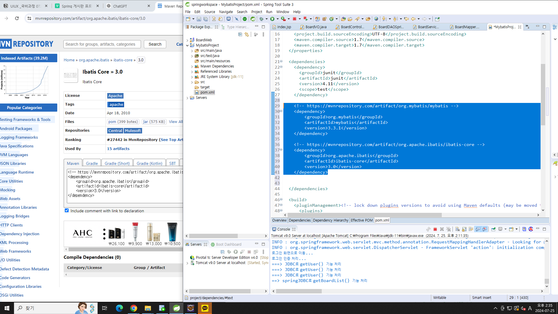Uncheck Include comment with link to declaration

tap(67, 210)
